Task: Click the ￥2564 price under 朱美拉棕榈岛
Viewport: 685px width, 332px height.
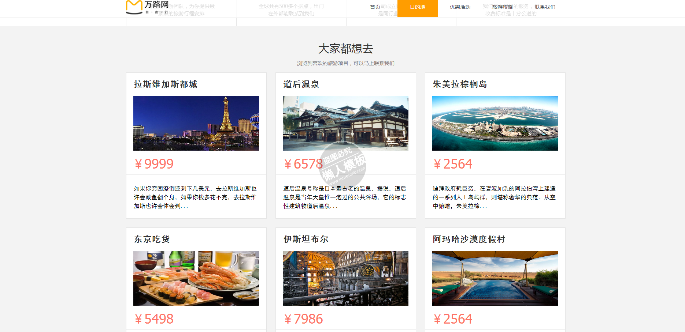Action: pos(453,164)
